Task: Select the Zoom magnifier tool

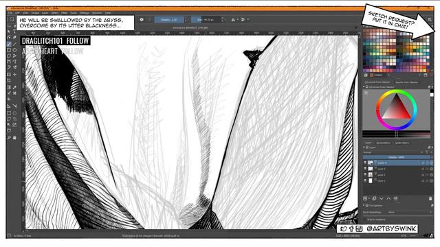Action: click(9, 137)
